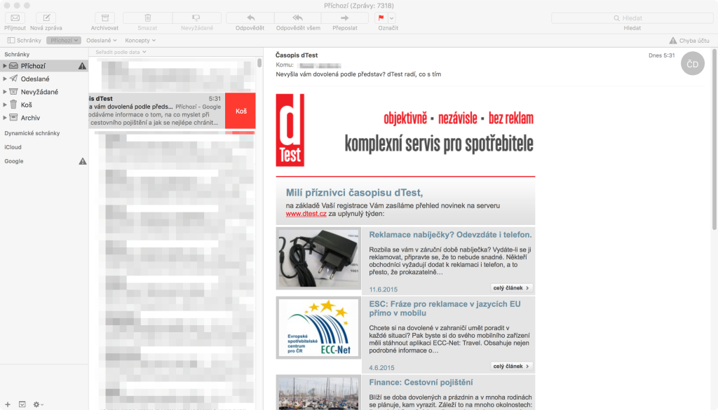Select Nevyžádané mailbox in sidebar
The image size is (718, 410).
point(44,92)
